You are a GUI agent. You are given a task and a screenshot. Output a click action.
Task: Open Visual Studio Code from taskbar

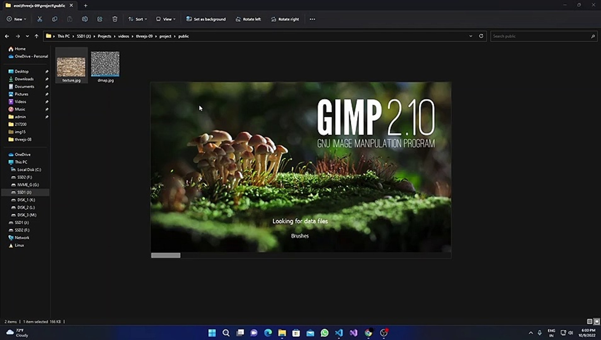point(339,333)
